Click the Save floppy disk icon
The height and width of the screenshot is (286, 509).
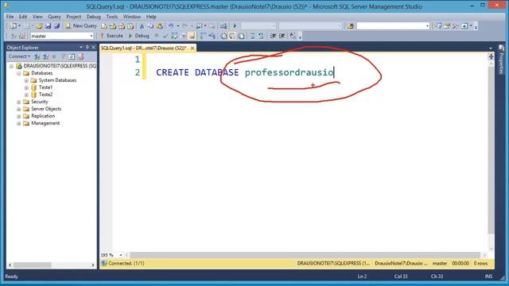pos(48,26)
